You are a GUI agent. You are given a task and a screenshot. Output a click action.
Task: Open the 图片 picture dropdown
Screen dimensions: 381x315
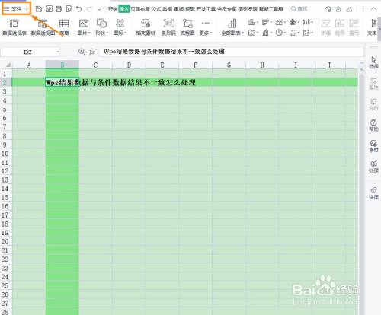tap(84, 27)
